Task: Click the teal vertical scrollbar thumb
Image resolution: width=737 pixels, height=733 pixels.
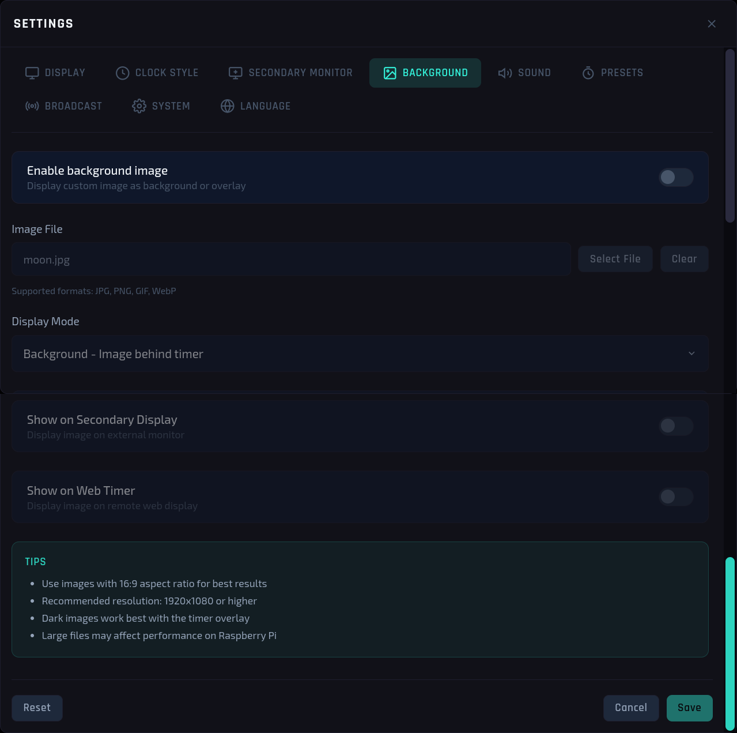Action: [x=730, y=643]
